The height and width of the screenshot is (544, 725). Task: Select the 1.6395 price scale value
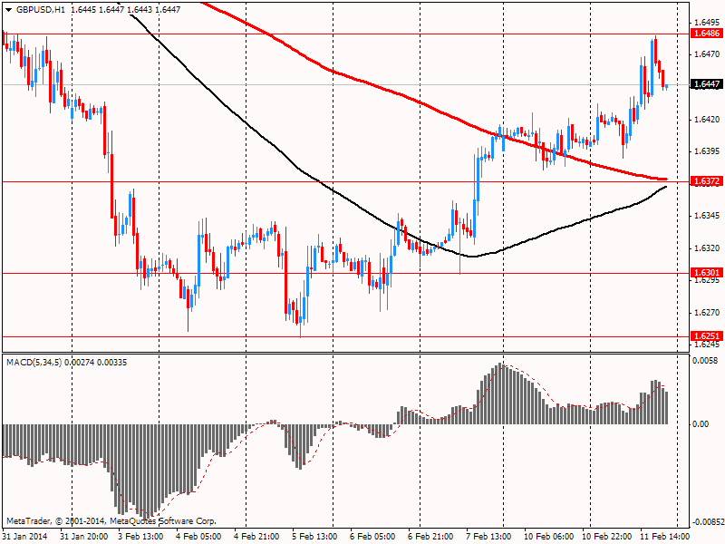tap(707, 151)
